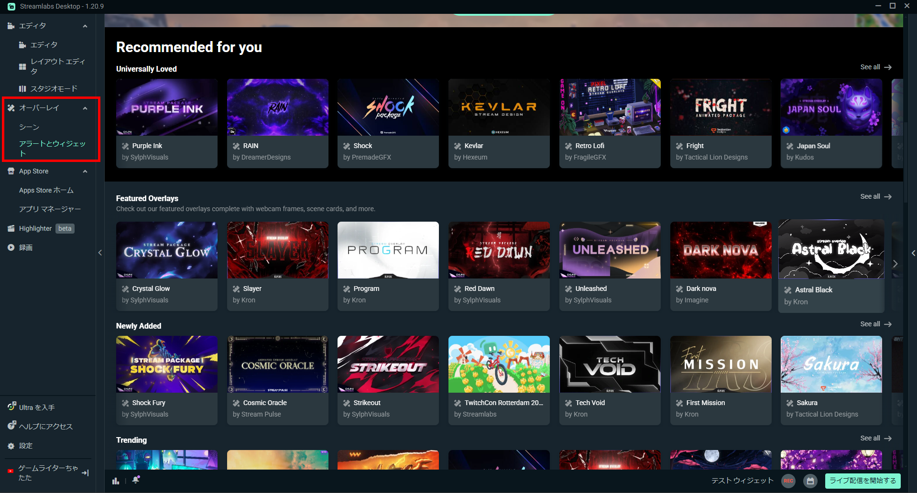Expand the right side panel arrow
Viewport: 917px width, 493px height.
[913, 253]
